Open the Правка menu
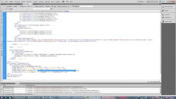The image size is (176, 99). (x=11, y=2)
